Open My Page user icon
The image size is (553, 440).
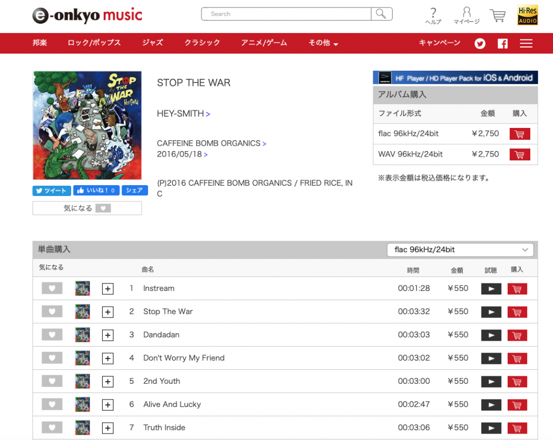tap(467, 16)
